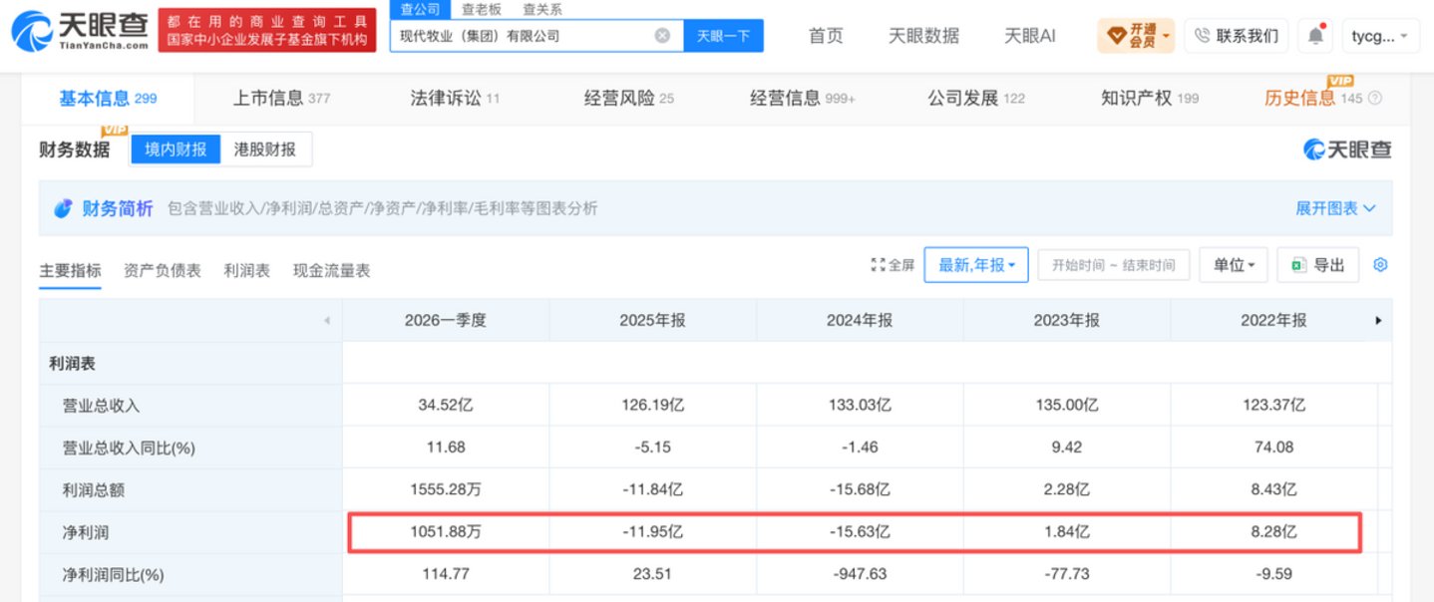The width and height of the screenshot is (1434, 602).
Task: Click the 74.08 revenue growth cell
Action: (x=1273, y=448)
